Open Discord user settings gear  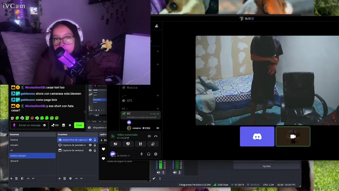156,154
